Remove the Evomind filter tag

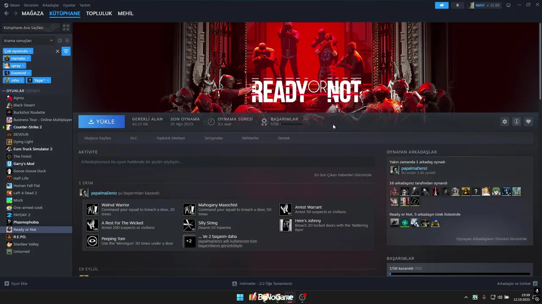pyautogui.click(x=29, y=73)
